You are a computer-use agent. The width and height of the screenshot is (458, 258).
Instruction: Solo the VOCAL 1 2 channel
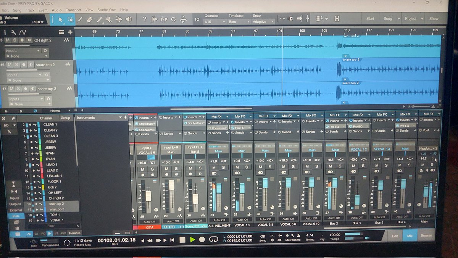pyautogui.click(x=247, y=167)
